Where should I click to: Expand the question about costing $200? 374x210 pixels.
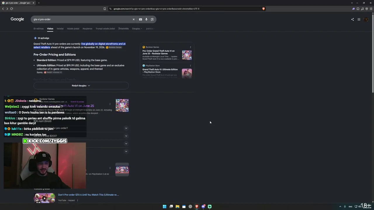pyautogui.click(x=126, y=136)
